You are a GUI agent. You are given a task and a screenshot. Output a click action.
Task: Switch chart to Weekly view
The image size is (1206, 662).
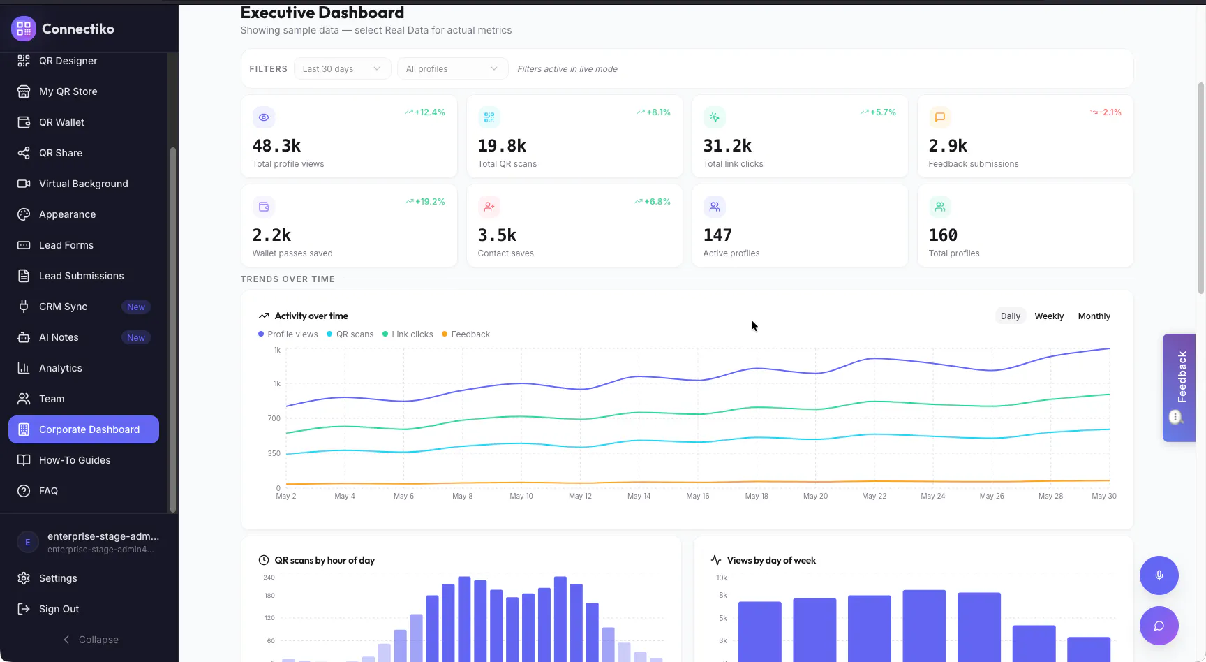1049,316
